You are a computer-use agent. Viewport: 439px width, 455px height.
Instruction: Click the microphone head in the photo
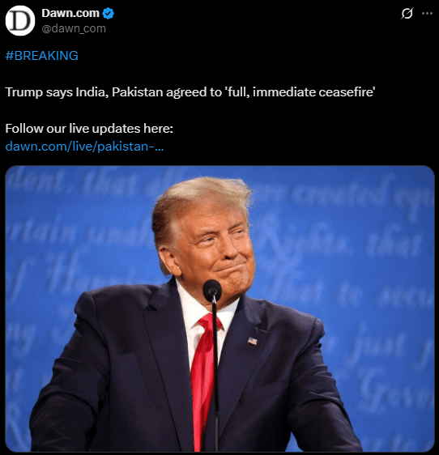[x=212, y=291]
